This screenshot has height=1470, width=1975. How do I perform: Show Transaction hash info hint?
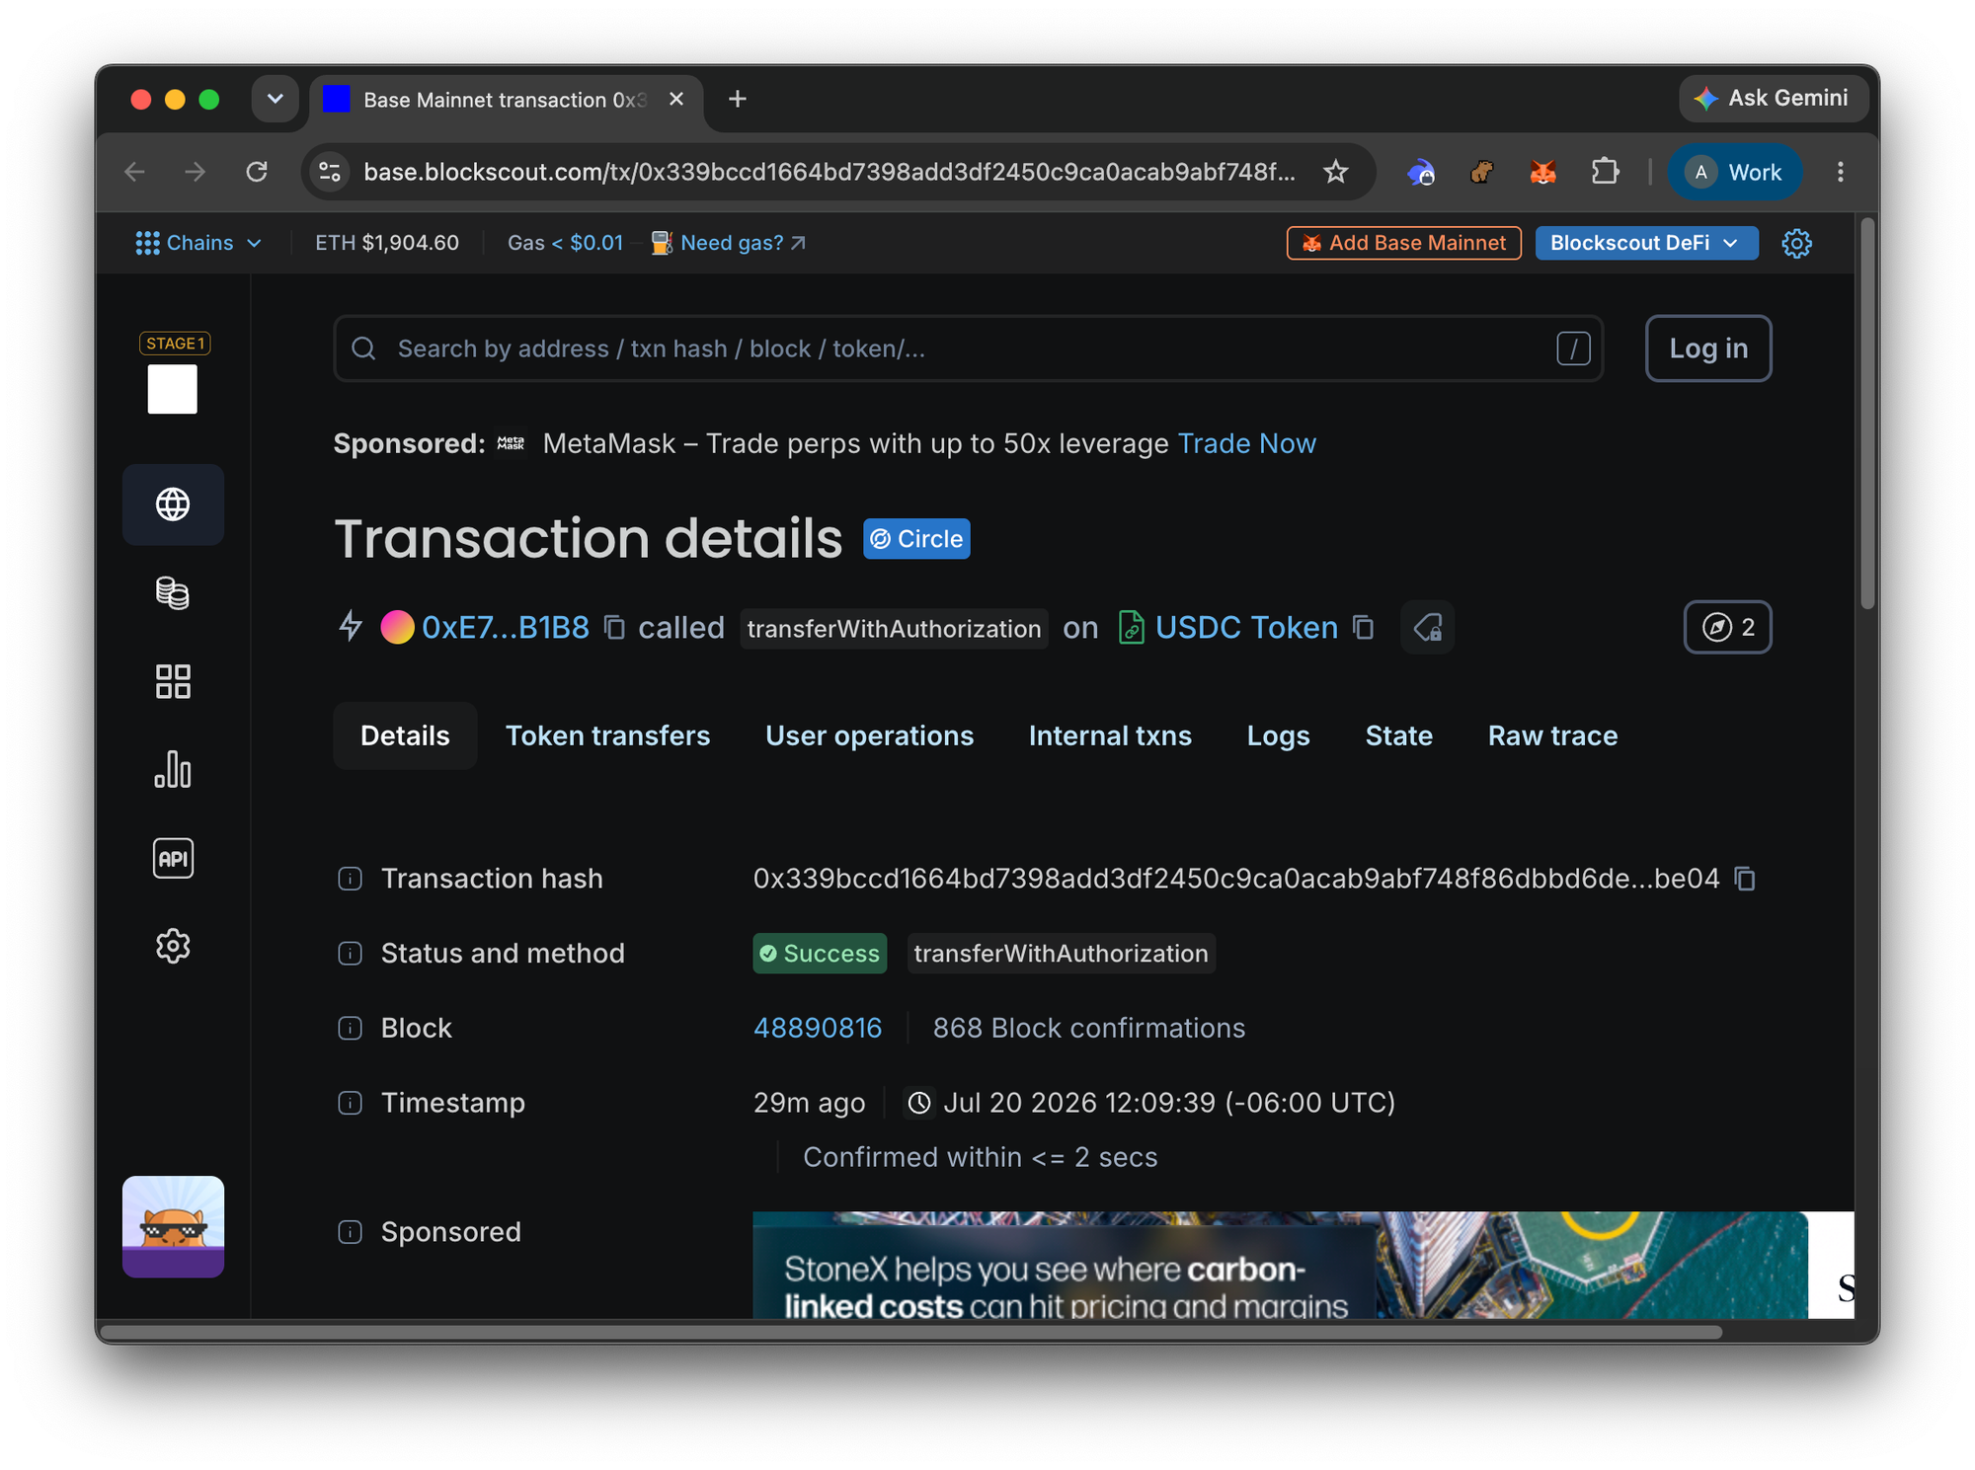tap(351, 879)
